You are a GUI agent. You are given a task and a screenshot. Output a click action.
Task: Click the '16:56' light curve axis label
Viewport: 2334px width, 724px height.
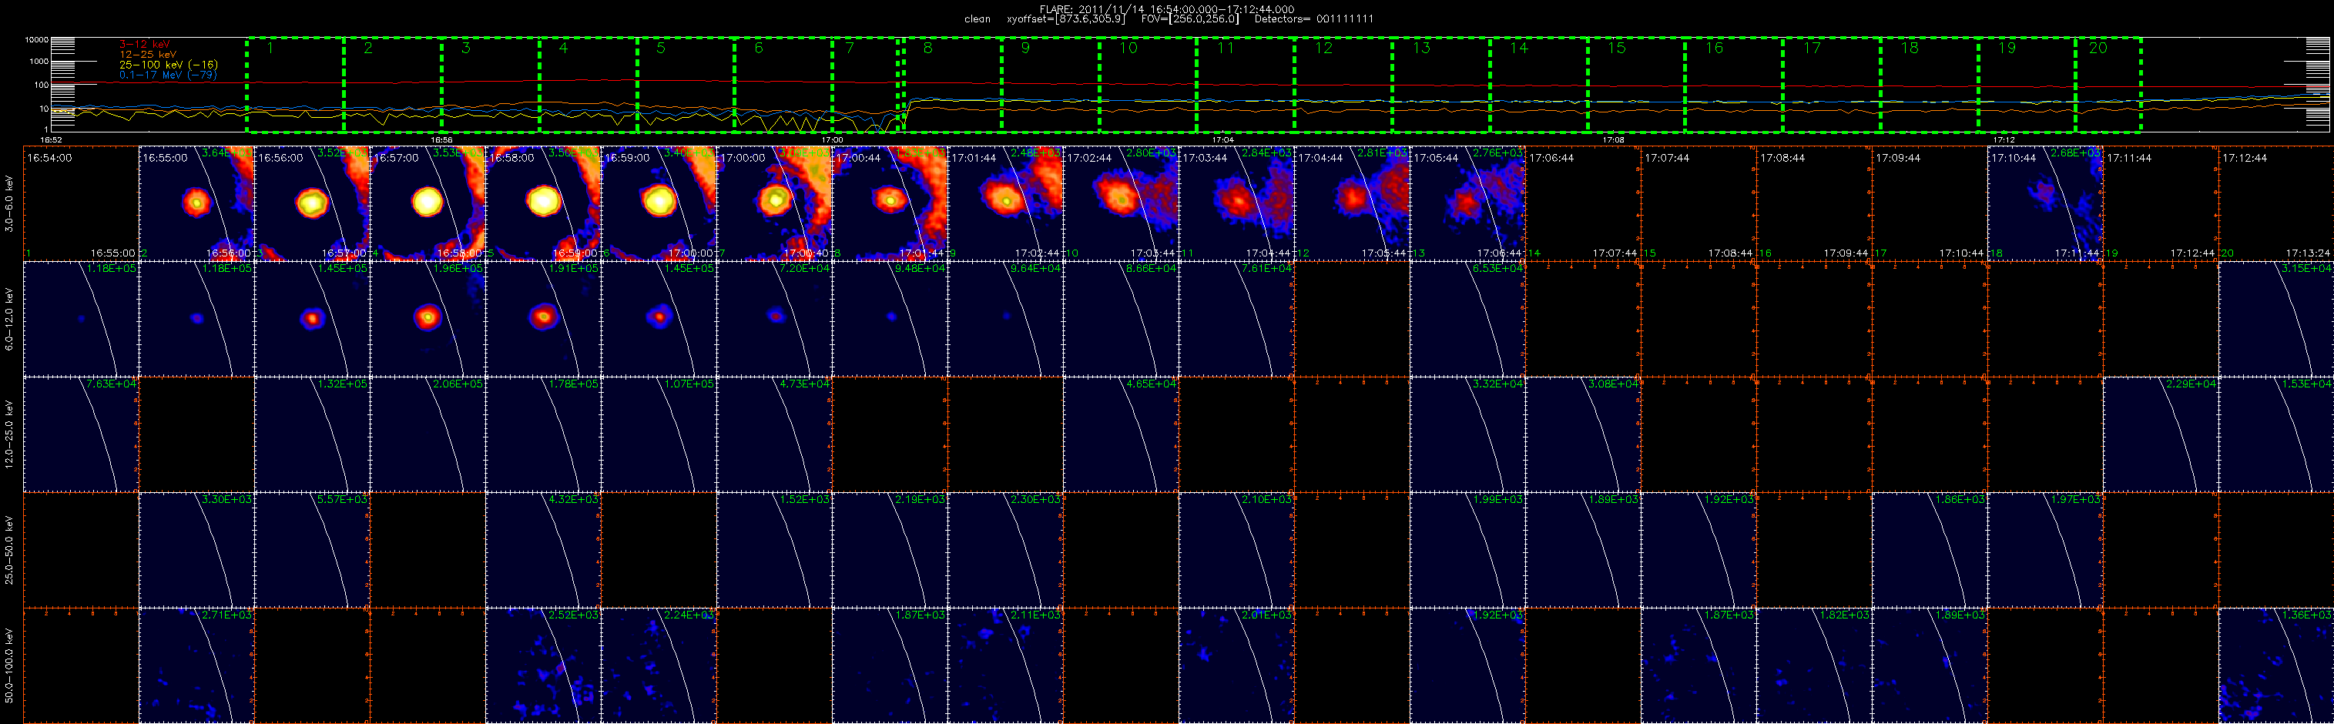tap(441, 140)
